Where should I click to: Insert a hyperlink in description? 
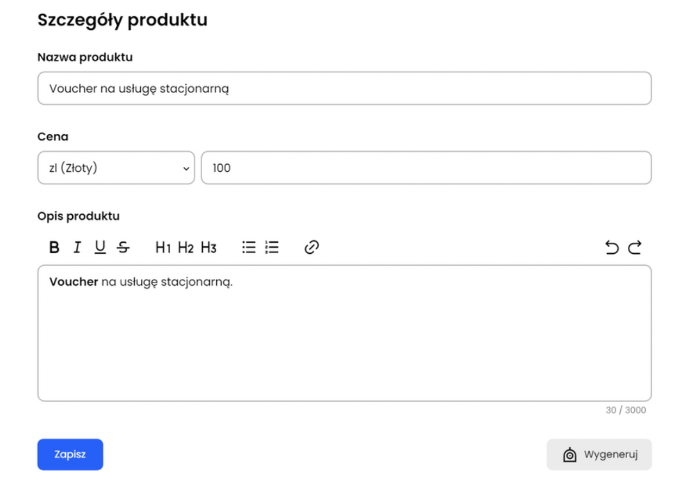[x=311, y=248]
